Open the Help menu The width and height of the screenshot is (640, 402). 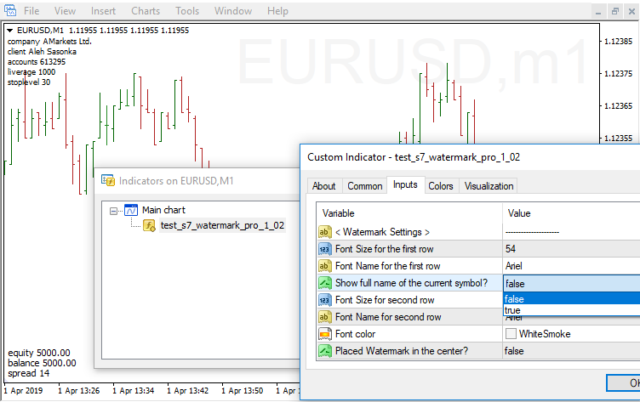point(277,11)
